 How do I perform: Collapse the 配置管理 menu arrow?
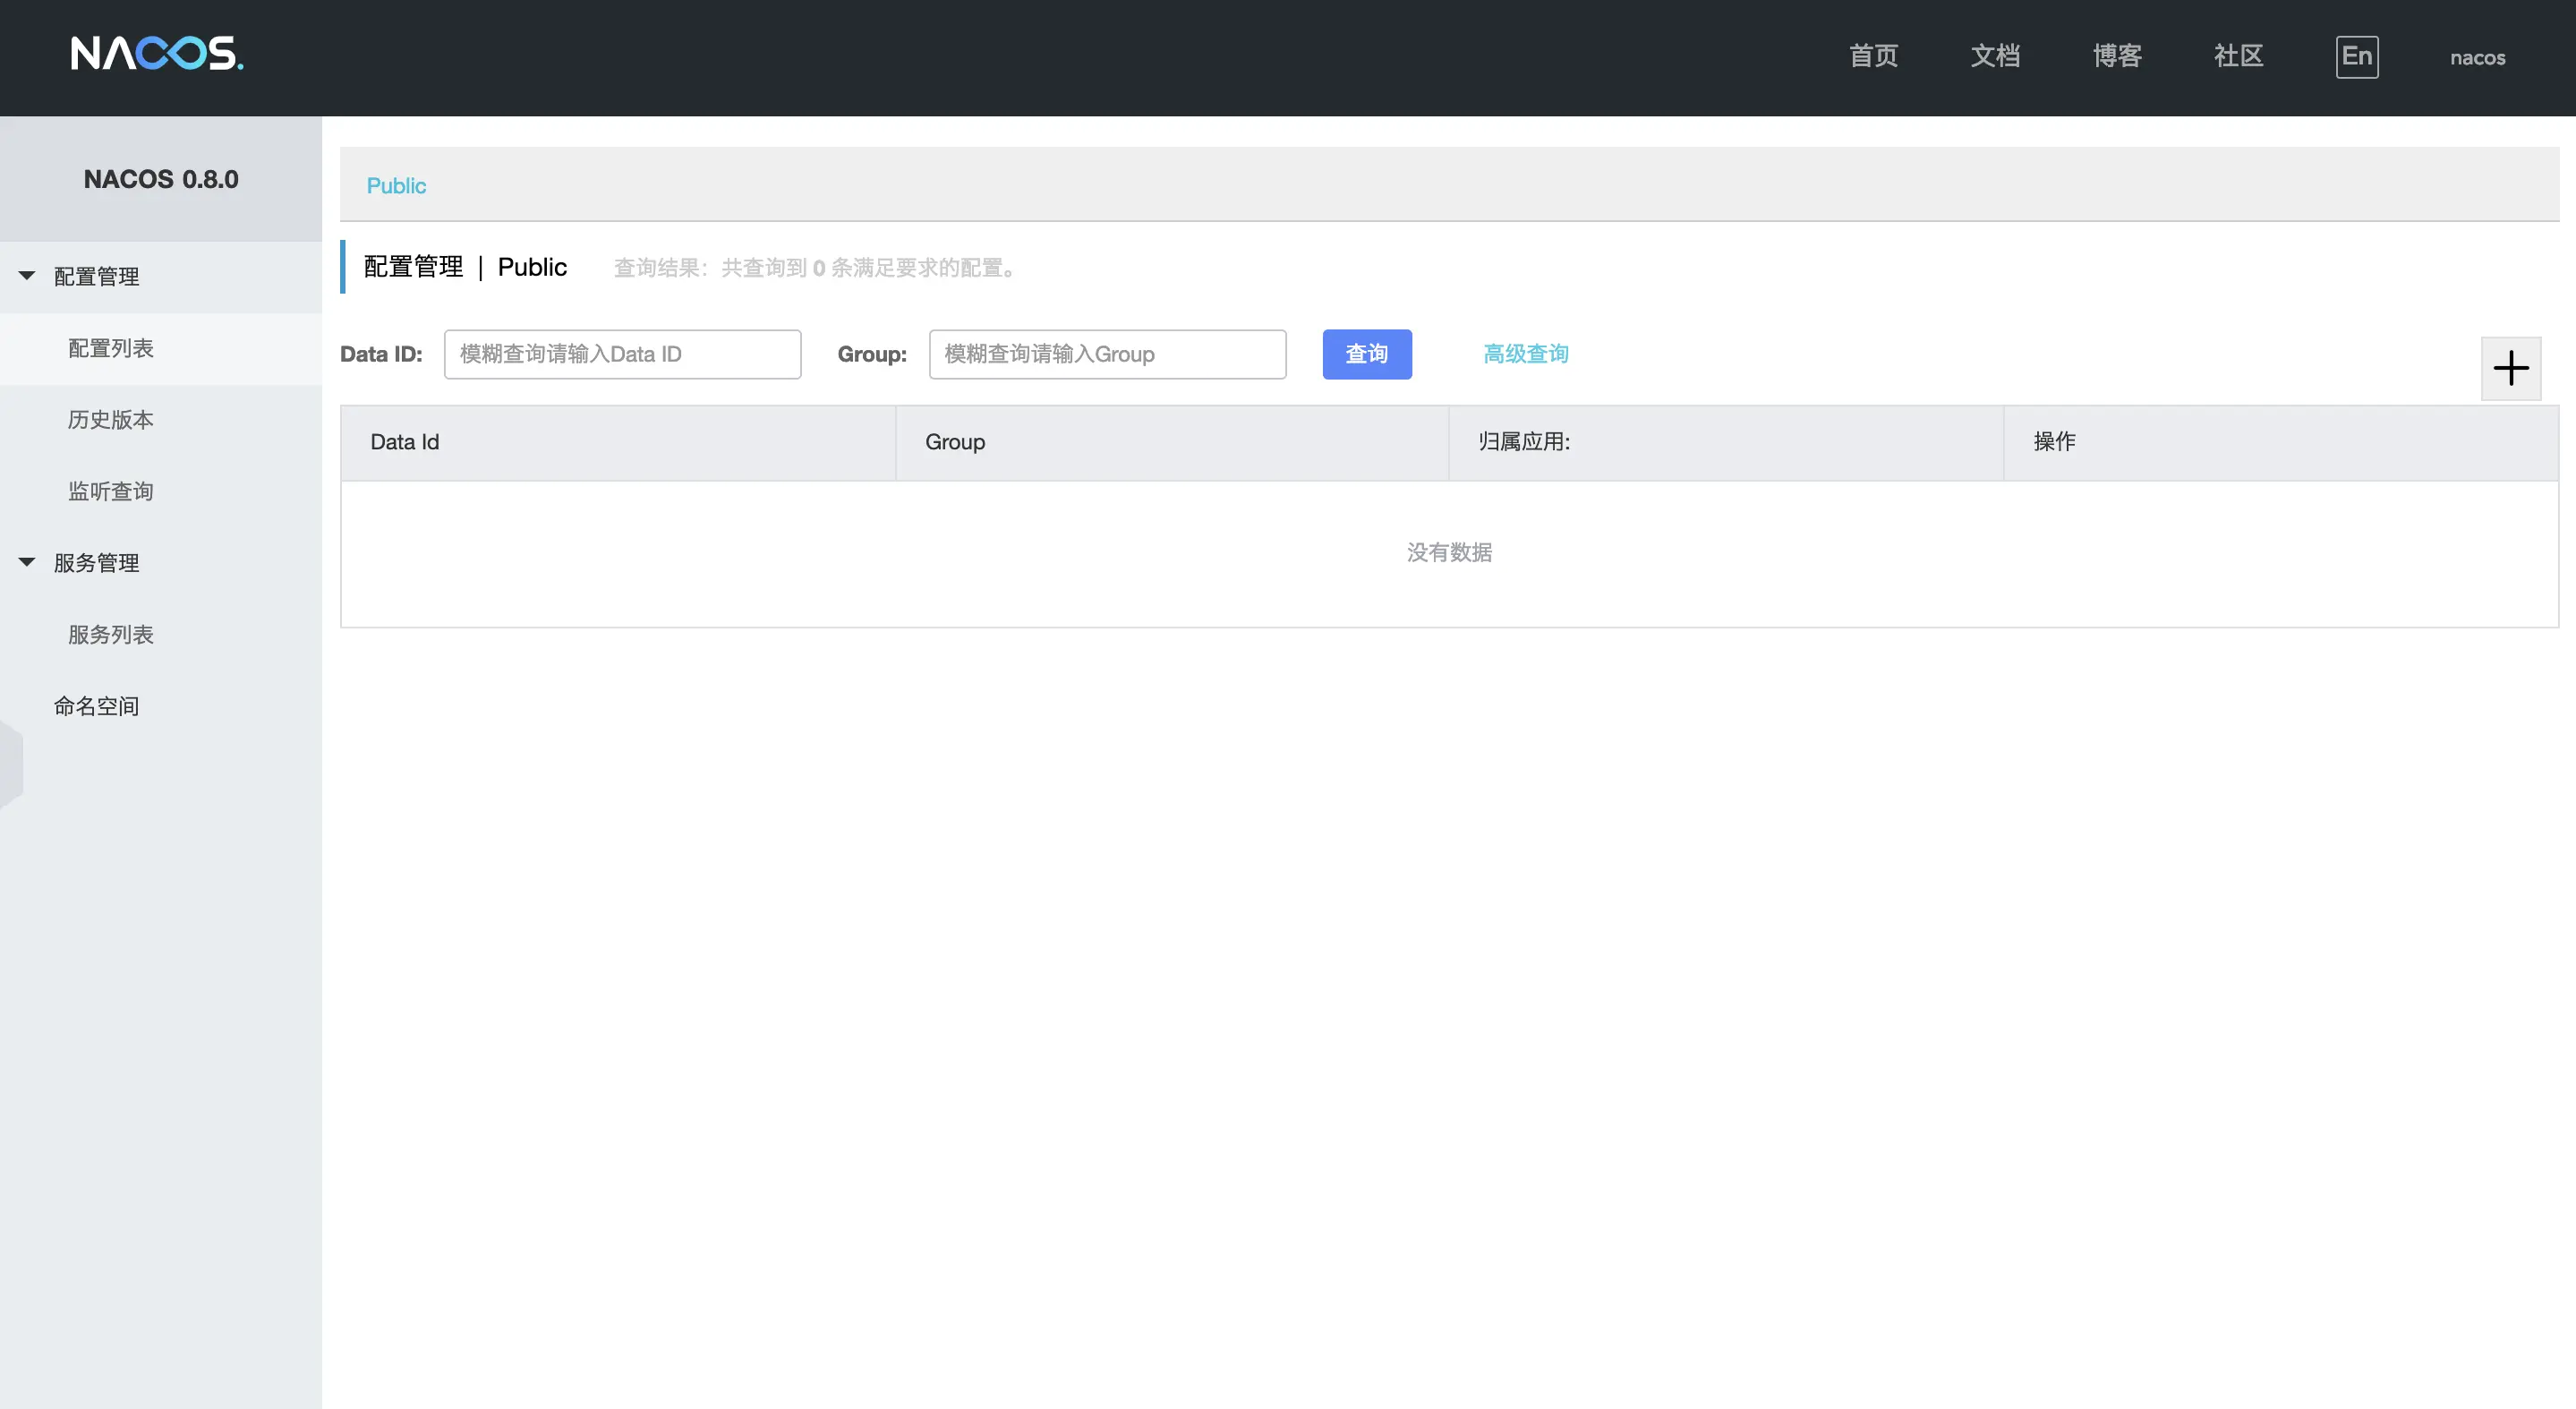tap(27, 276)
